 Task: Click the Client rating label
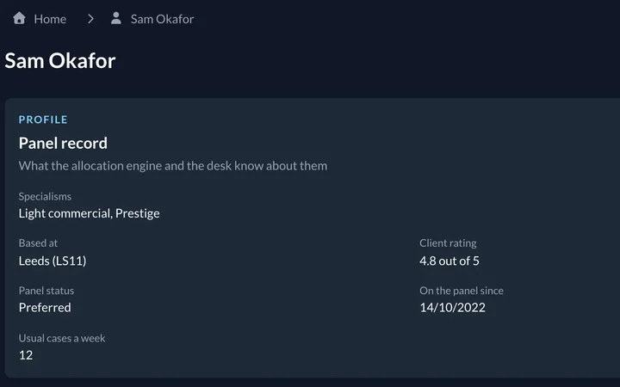click(448, 243)
